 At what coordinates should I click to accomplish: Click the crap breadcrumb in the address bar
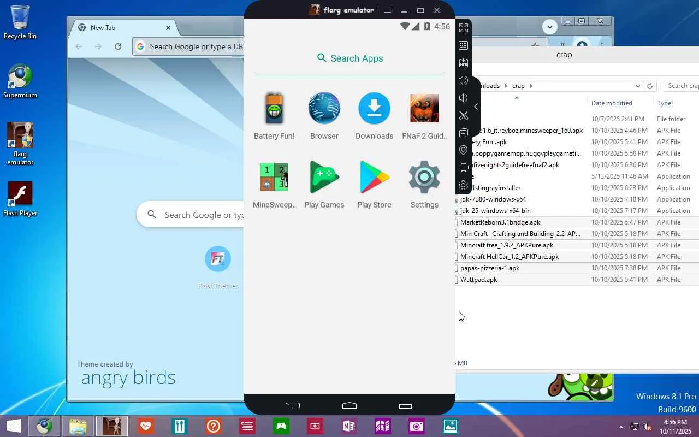[518, 86]
